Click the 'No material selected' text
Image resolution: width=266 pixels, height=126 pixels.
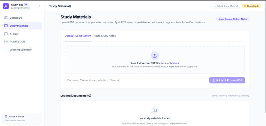coord(15,121)
